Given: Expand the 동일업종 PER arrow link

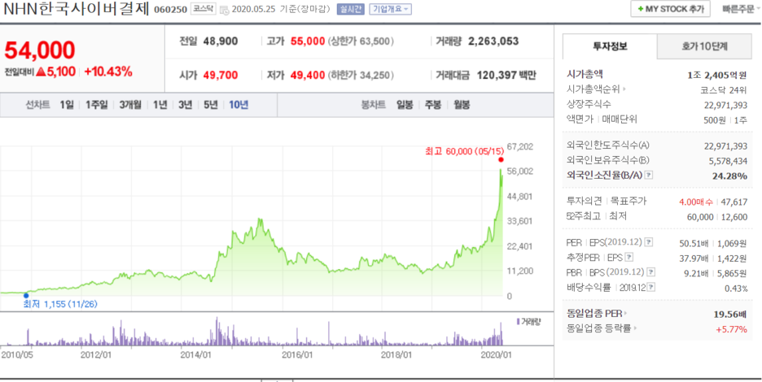Looking at the screenshot, I should pos(625,314).
